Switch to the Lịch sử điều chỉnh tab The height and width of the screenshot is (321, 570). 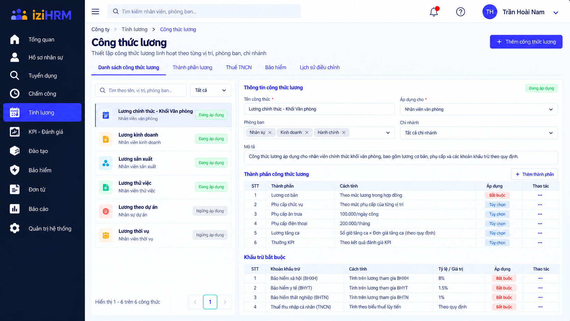(x=320, y=68)
